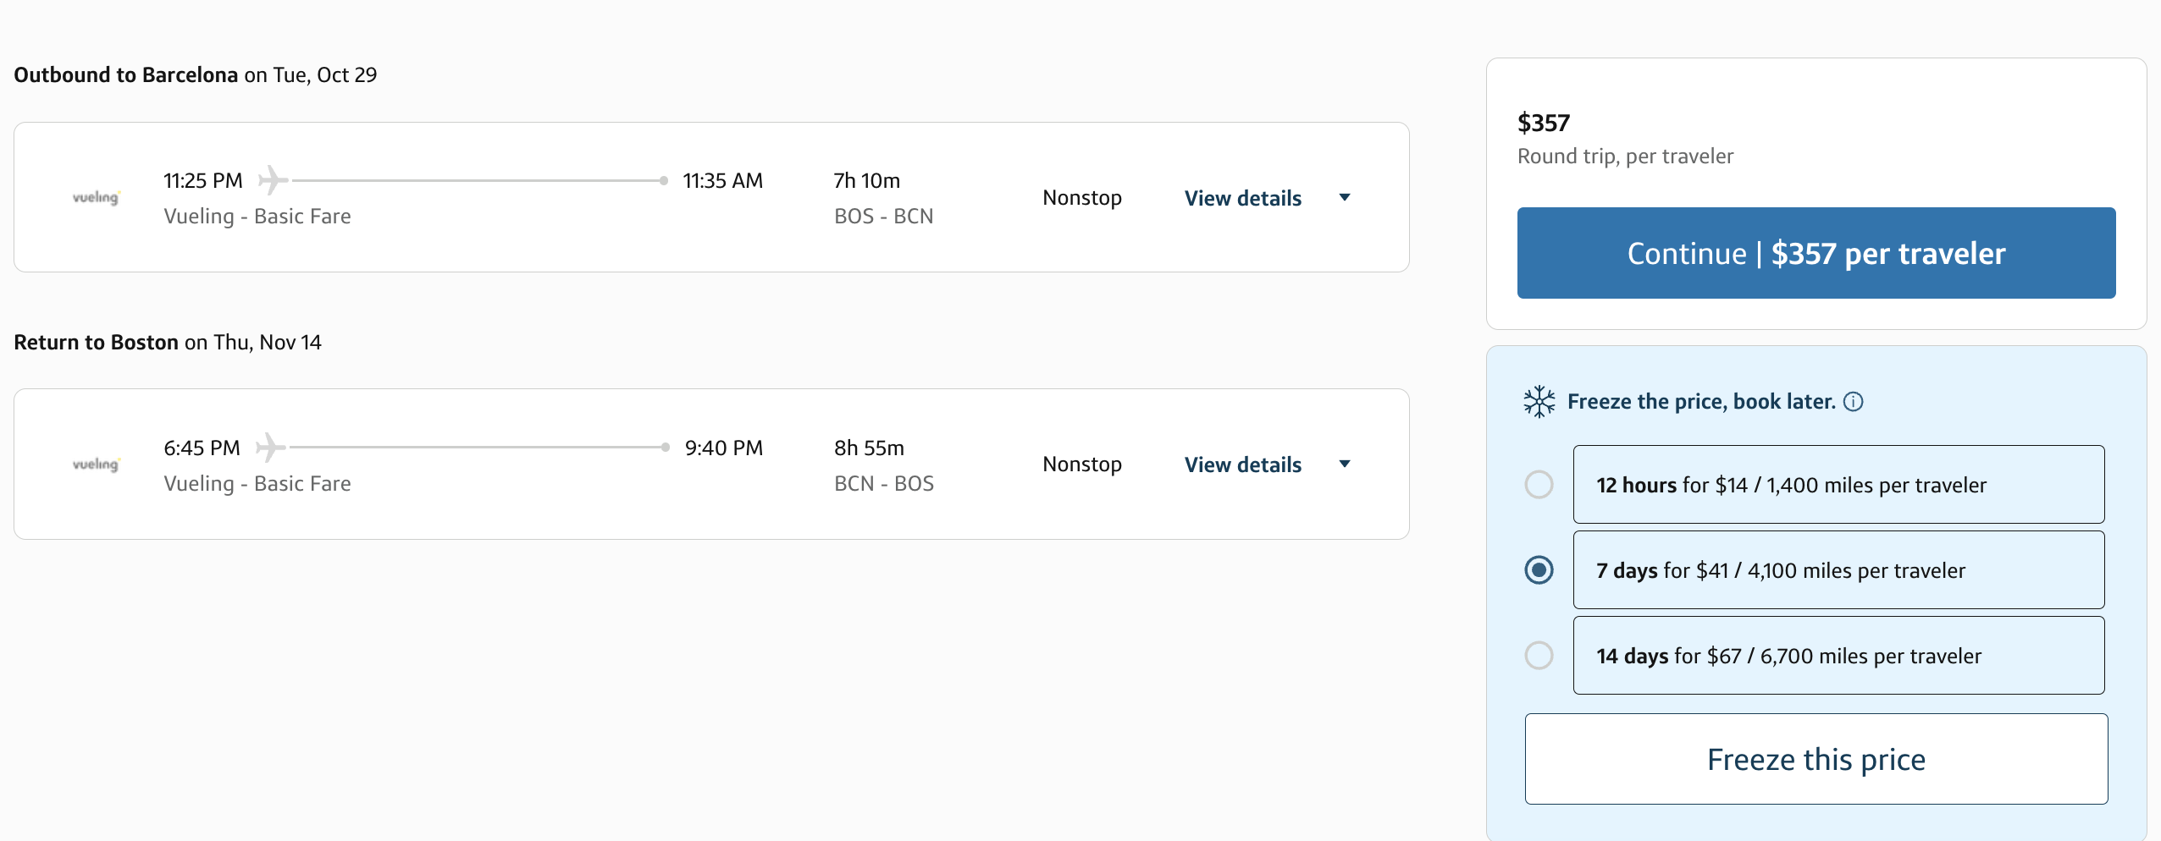This screenshot has height=841, width=2161.
Task: Click the Freeze this price button
Action: pos(1816,759)
